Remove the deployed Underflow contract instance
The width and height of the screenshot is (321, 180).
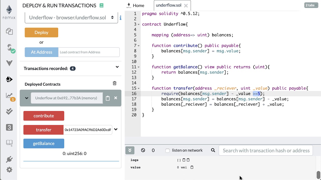click(116, 98)
